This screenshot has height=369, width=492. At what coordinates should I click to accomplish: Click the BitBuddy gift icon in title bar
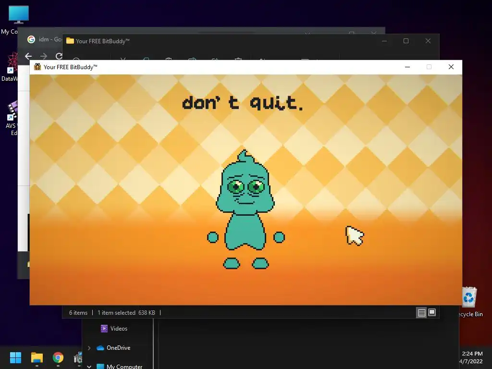[x=37, y=67]
